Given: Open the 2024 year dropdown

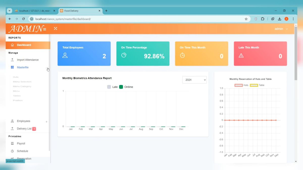Looking at the screenshot, I should (194, 80).
